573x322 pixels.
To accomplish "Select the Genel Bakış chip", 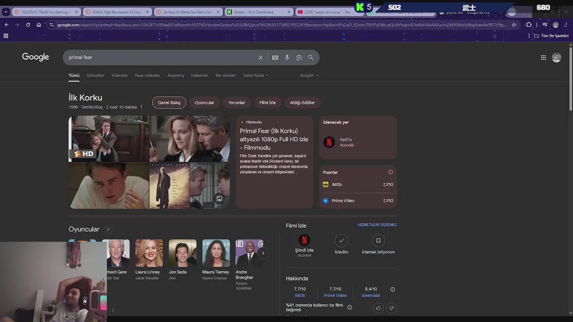I will coord(169,102).
